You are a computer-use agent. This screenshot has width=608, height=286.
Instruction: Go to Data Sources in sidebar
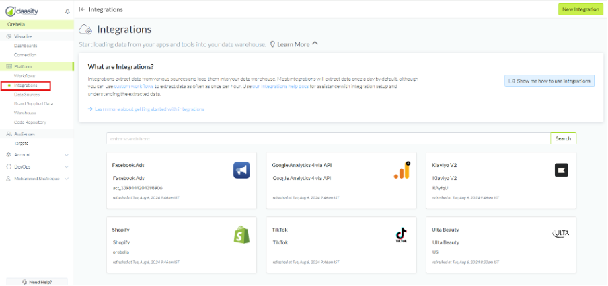pos(27,95)
